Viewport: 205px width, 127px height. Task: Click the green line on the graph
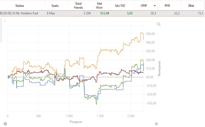tap(111, 86)
